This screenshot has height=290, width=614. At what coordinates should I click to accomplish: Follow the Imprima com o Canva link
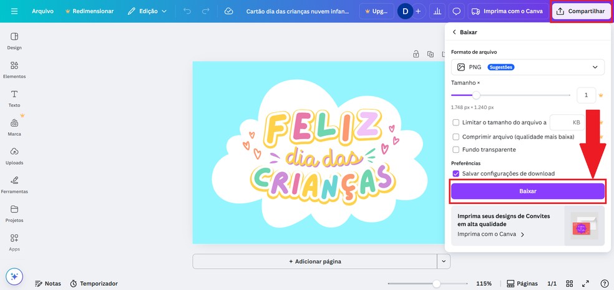[x=490, y=234]
